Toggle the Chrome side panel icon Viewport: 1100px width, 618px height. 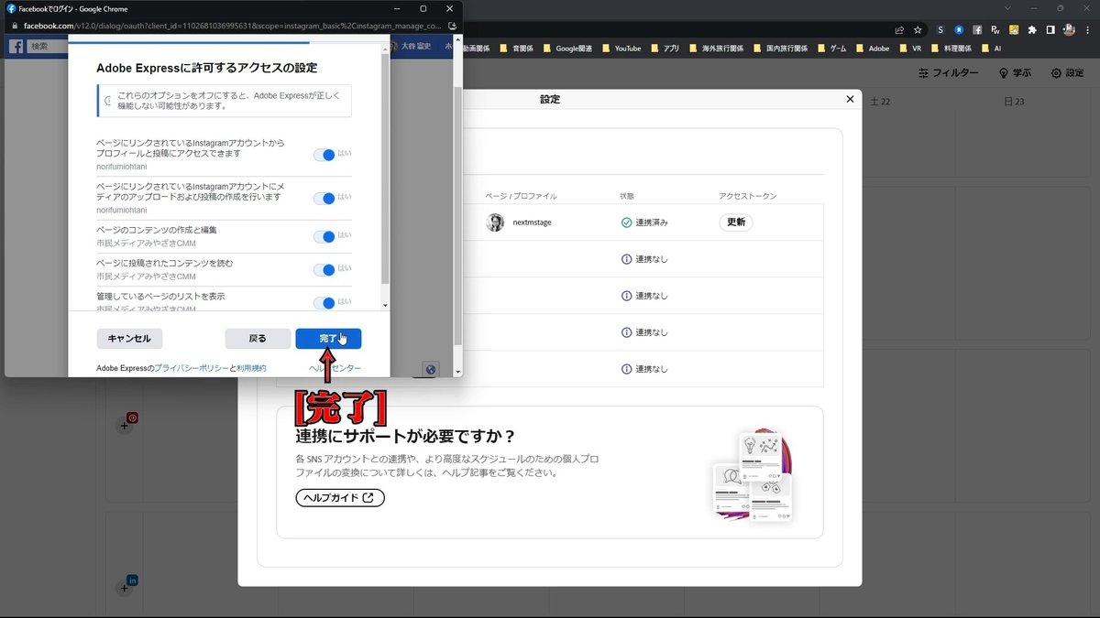[1050, 29]
